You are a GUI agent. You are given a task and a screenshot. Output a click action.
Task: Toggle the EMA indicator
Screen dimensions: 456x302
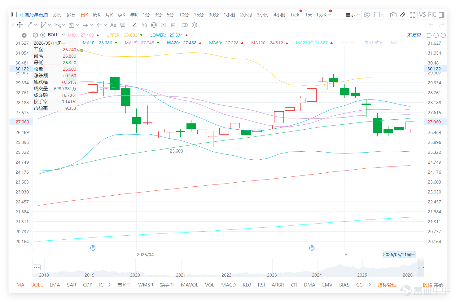coord(55,285)
